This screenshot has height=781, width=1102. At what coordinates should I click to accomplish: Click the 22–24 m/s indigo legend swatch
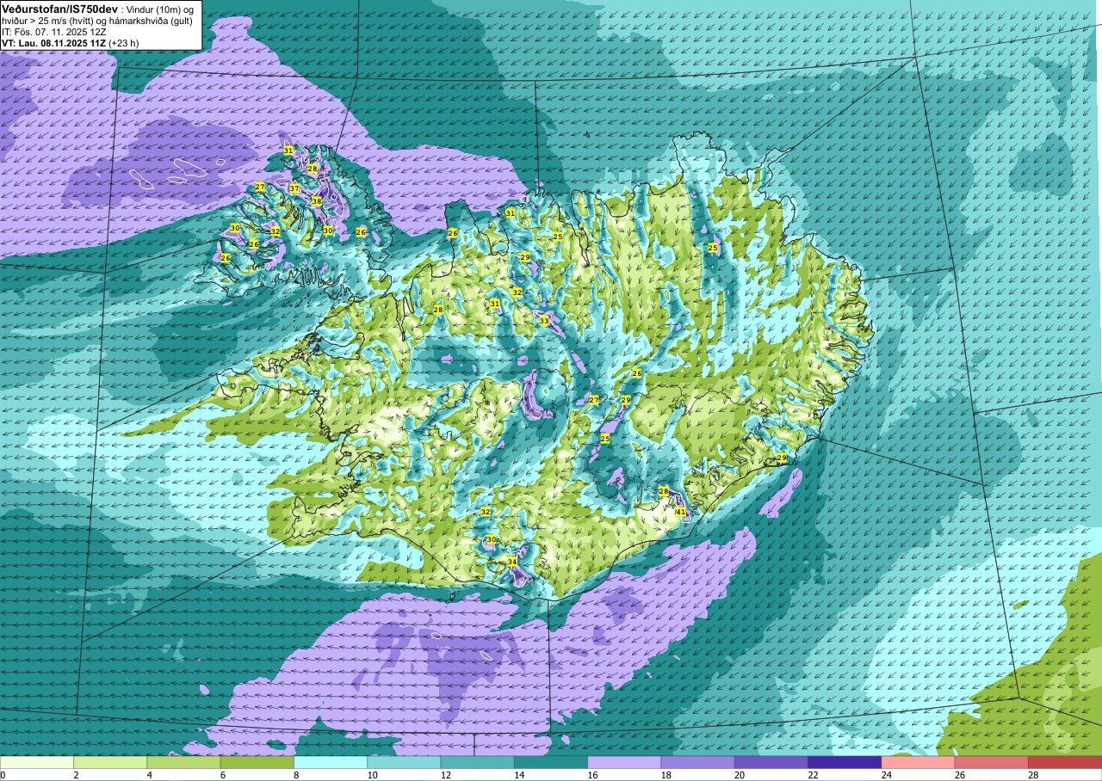click(x=845, y=762)
